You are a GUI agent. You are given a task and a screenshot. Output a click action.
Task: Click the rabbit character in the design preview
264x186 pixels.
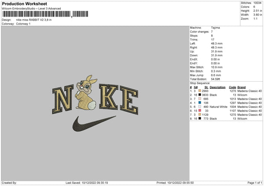click(86, 93)
